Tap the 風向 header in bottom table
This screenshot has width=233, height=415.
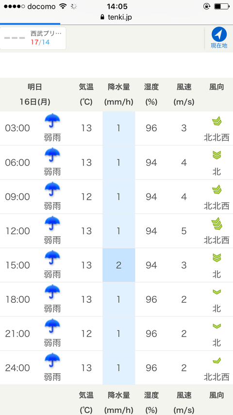(x=216, y=395)
